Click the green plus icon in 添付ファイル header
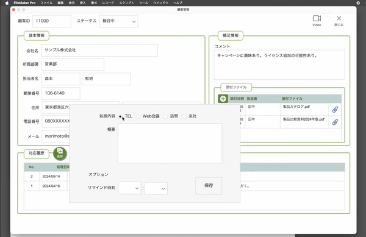 click(223, 99)
